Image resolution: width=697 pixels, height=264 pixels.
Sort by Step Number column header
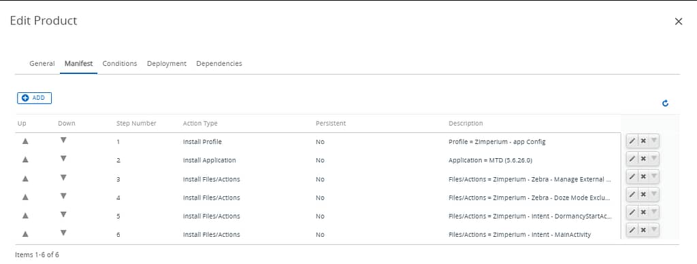click(x=136, y=124)
